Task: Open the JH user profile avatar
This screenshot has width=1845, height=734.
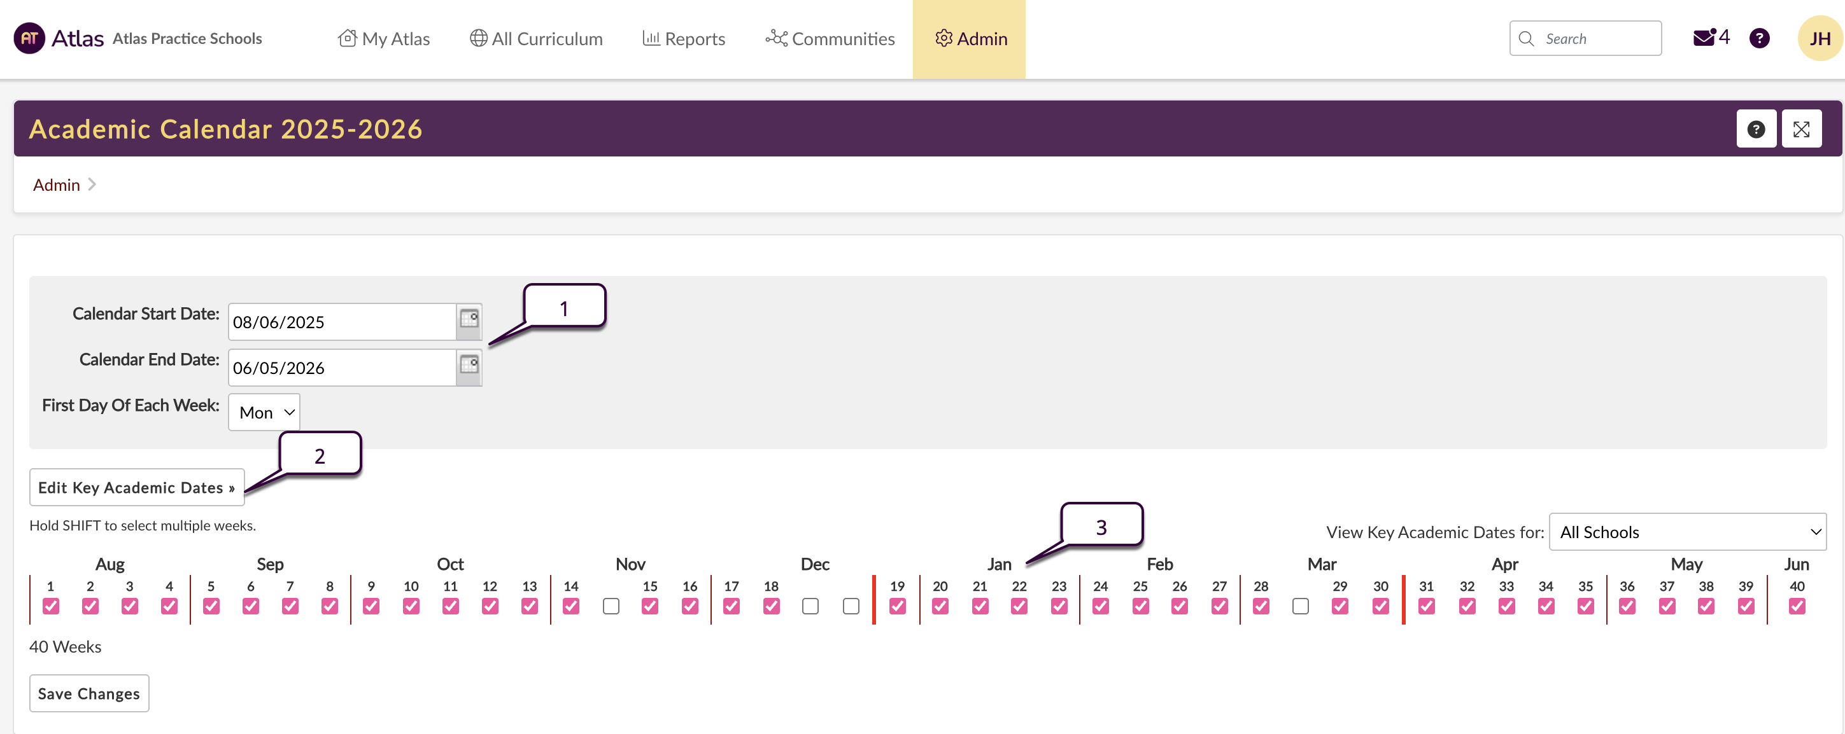Action: pyautogui.click(x=1820, y=38)
